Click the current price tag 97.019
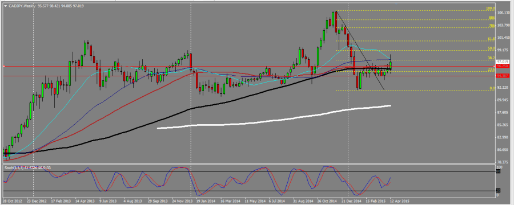Image resolution: width=514 pixels, height=205 pixels. [x=503, y=61]
